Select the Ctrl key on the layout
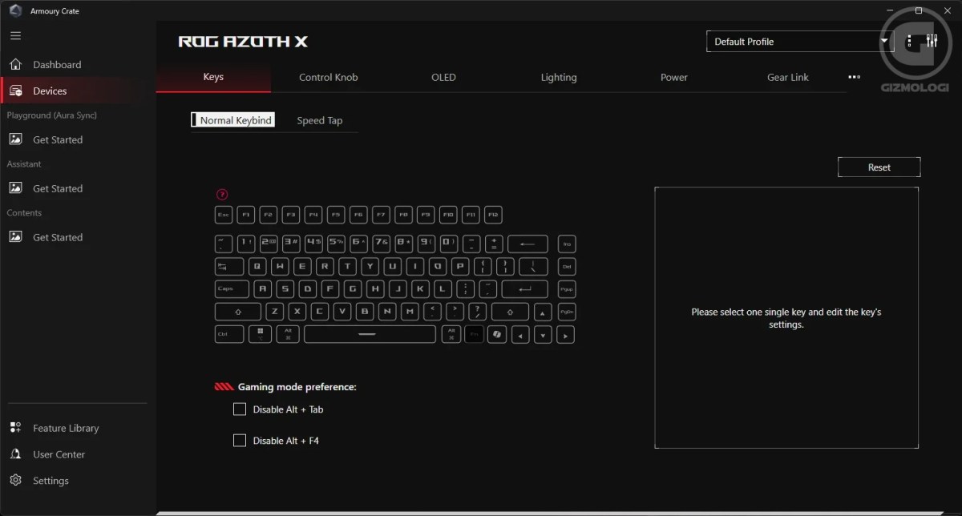This screenshot has width=962, height=516. [229, 335]
